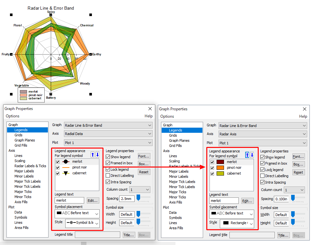313x245 pixels.
Task: Select the merlot circle line symbol
Action: coord(66,162)
